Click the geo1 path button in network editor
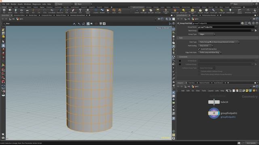The image size is (259, 145). [x=195, y=87]
